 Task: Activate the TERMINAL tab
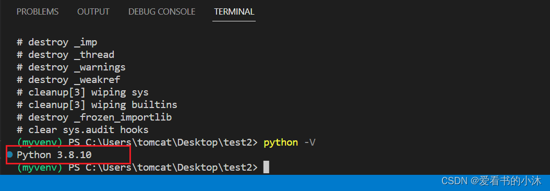(234, 11)
